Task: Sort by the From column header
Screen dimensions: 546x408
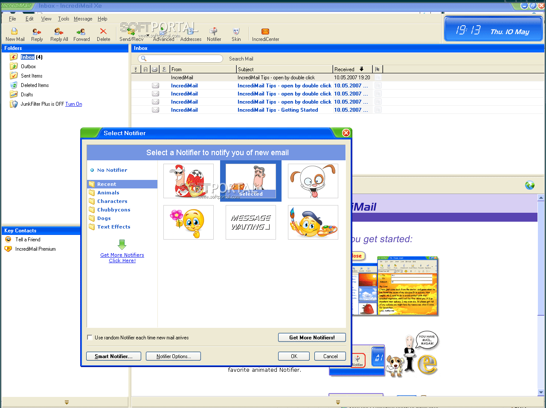Action: coord(203,69)
